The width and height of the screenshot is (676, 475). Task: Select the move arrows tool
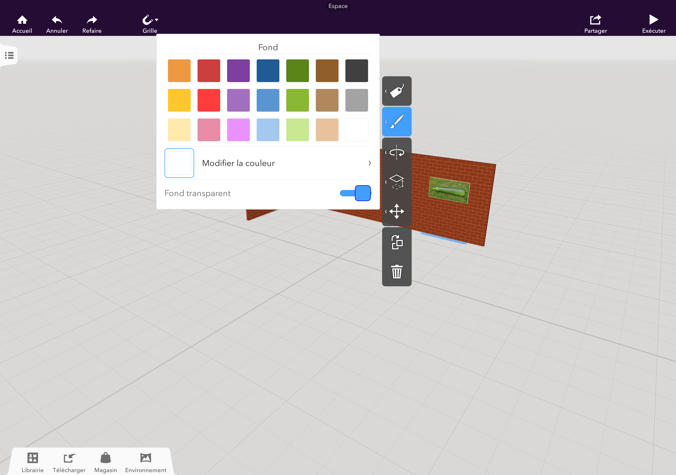pos(397,211)
